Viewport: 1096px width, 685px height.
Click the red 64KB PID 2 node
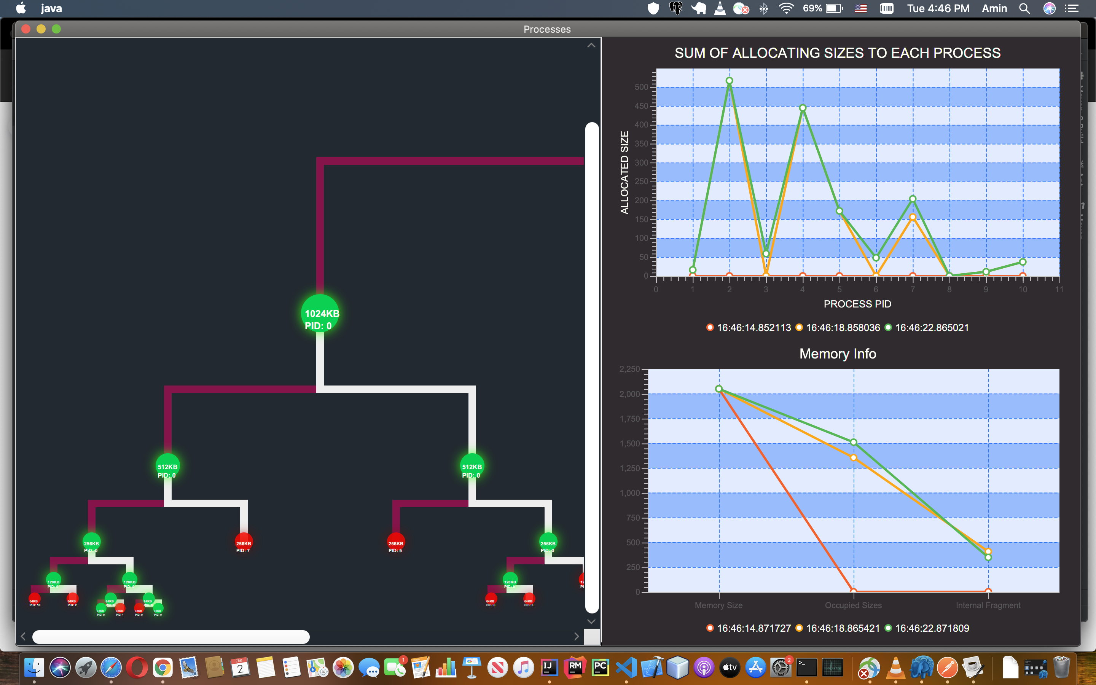[x=72, y=599]
